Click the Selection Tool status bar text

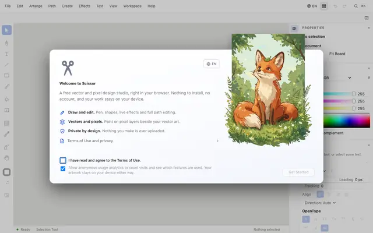coord(47,230)
